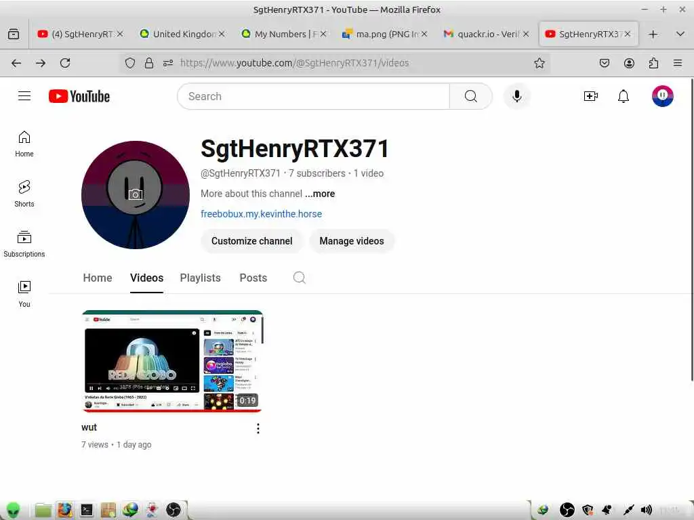Open Firefox Pocket save icon
Screen dimensions: 694x520
click(x=604, y=63)
